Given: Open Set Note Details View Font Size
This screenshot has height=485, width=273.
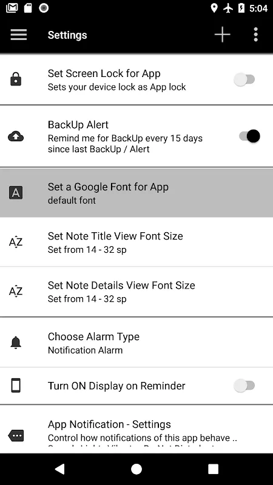Looking at the screenshot, I should pyautogui.click(x=136, y=292).
